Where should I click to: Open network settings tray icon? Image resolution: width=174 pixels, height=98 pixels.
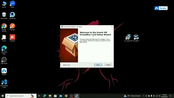click(x=157, y=96)
